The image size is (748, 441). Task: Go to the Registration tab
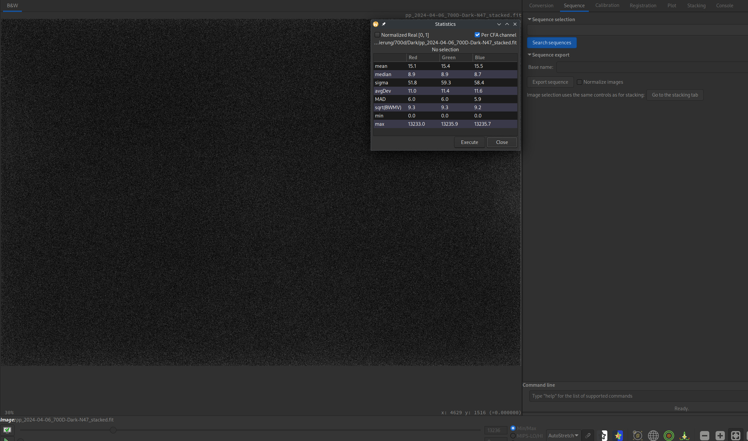click(x=643, y=6)
